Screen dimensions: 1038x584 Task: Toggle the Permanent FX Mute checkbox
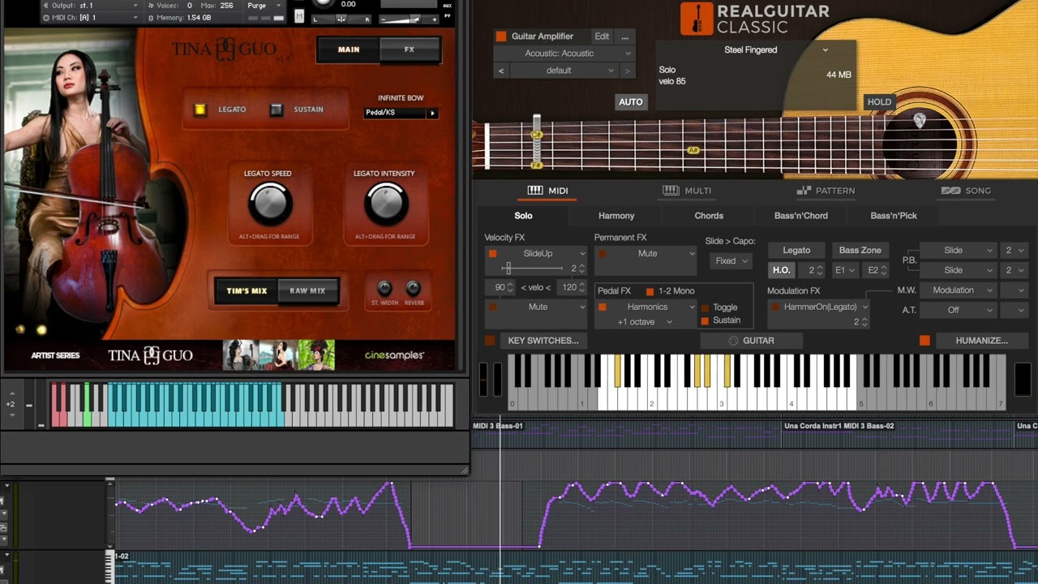click(602, 254)
